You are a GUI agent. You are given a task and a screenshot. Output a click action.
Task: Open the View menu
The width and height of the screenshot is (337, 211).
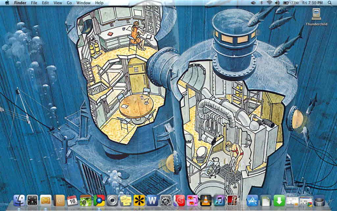click(x=58, y=3)
